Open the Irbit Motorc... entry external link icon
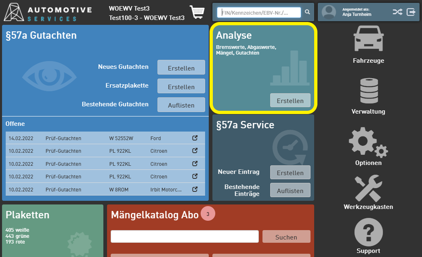Image resolution: width=422 pixels, height=257 pixels. 195,189
